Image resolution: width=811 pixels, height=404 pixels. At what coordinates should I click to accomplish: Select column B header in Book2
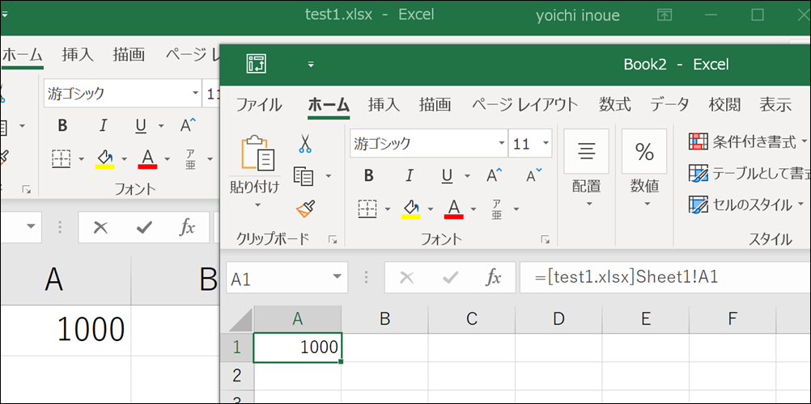tap(384, 319)
